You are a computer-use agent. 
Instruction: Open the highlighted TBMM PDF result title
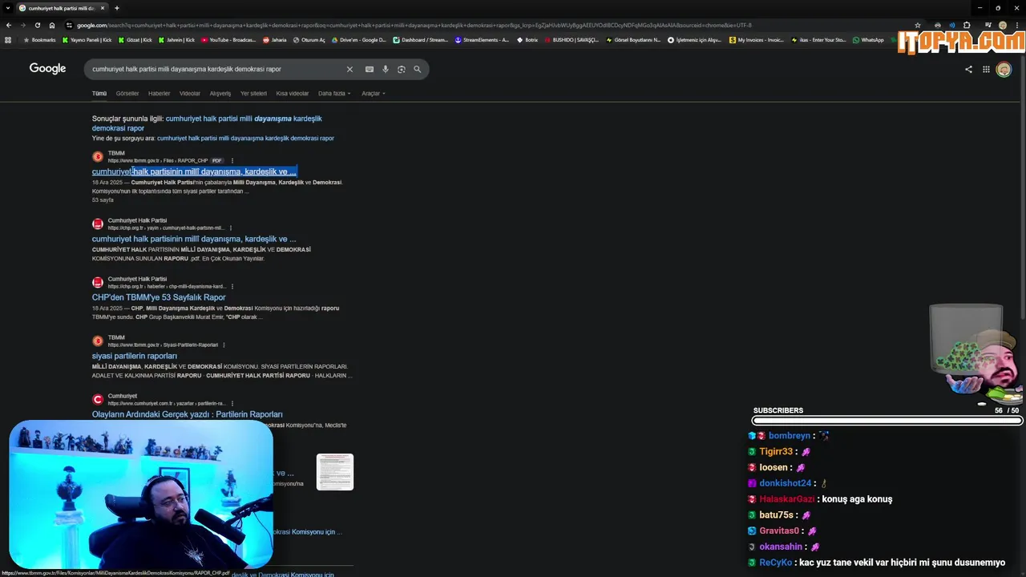(x=194, y=171)
